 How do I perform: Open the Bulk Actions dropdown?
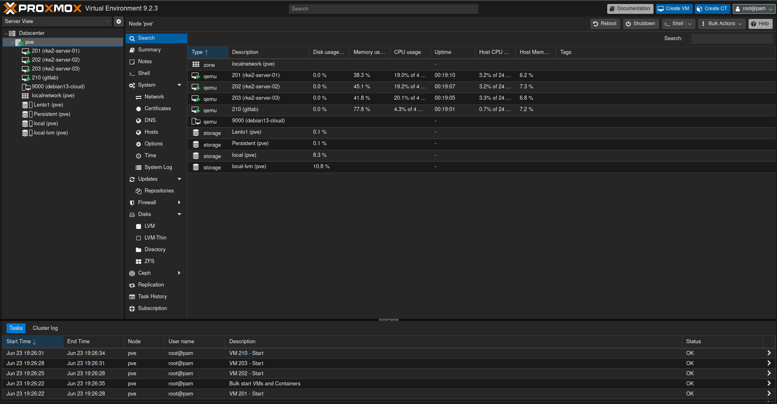pyautogui.click(x=721, y=24)
